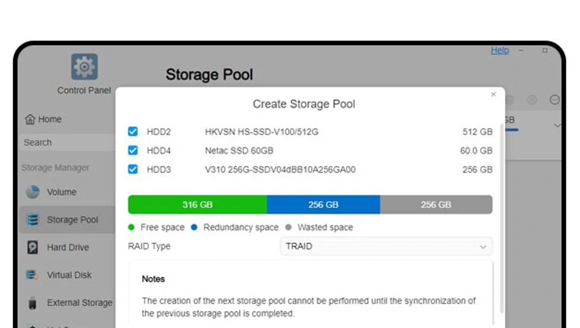The image size is (580, 328).
Task: Close the Create Storage Pool dialog
Action: (x=493, y=95)
